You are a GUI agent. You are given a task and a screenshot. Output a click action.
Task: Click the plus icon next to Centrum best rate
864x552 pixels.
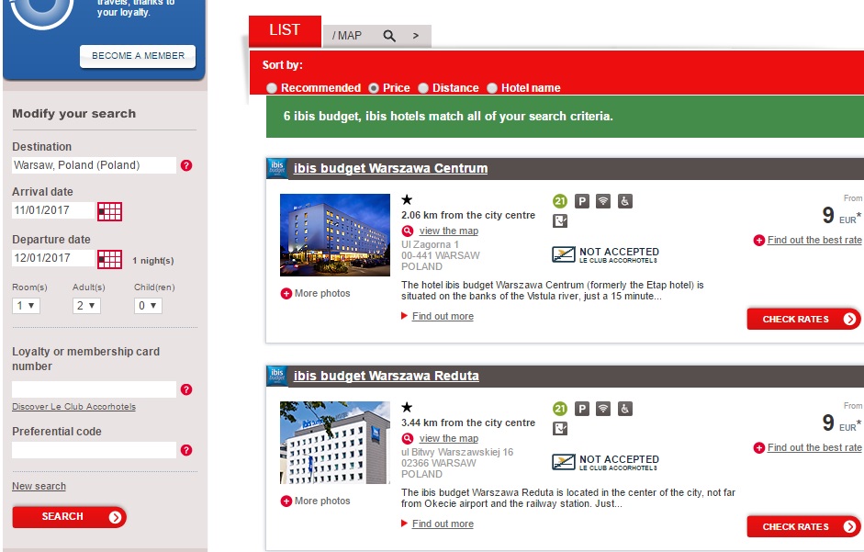click(758, 241)
